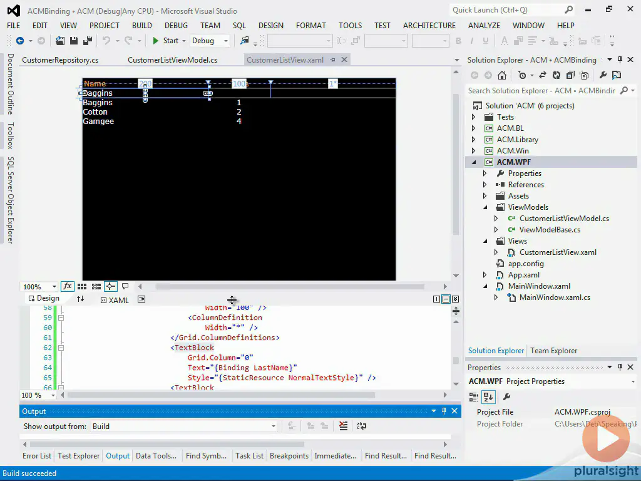The image size is (641, 481).
Task: Click the Open File toolbar icon
Action: tap(60, 41)
